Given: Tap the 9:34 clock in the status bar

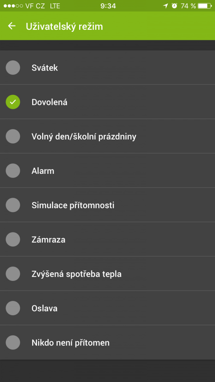Looking at the screenshot, I should pyautogui.click(x=107, y=6).
